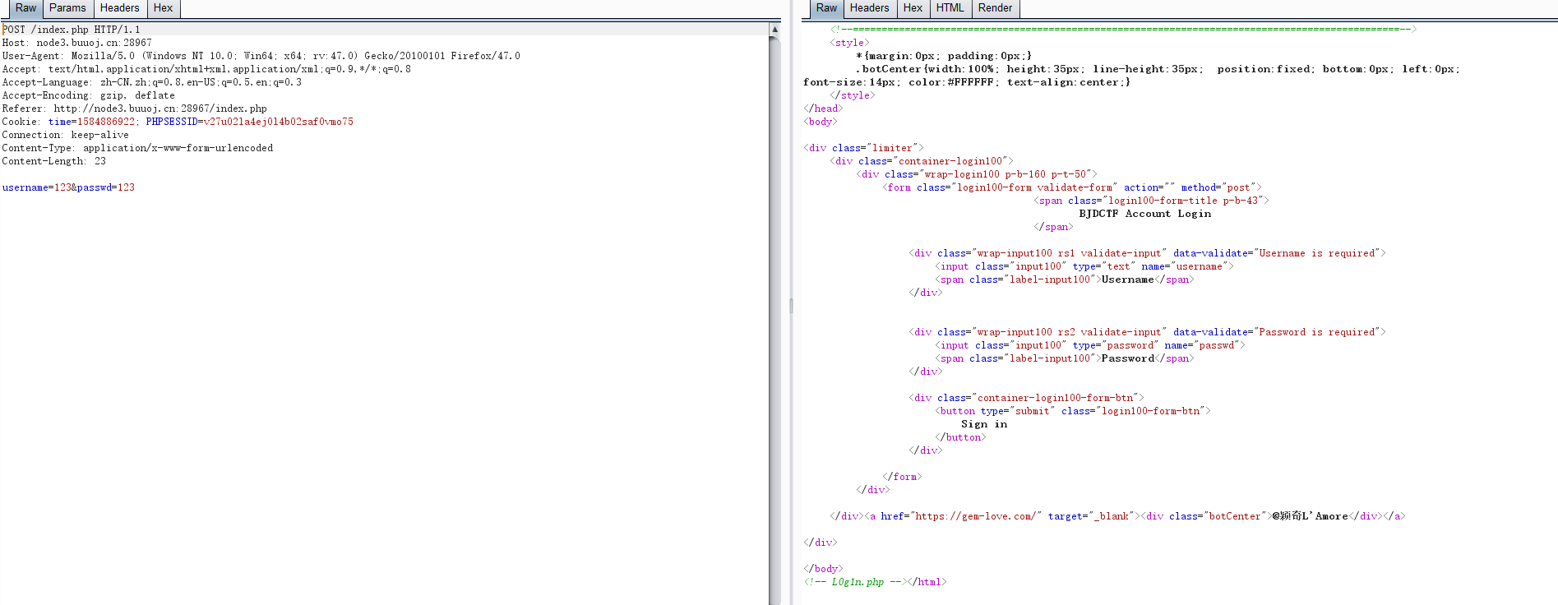Click the "Username is required" div line
Image resolution: width=1558 pixels, height=605 pixels.
click(1148, 253)
